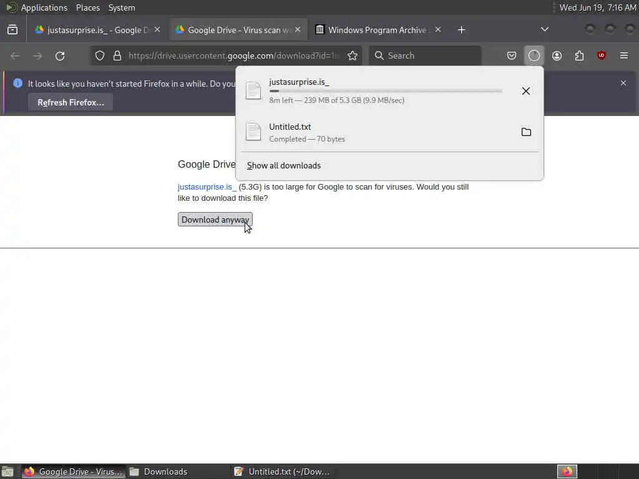Click the Download anyway button
Screen dimensions: 639x479
pos(215,220)
